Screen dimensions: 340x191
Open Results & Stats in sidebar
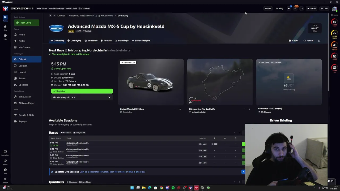(27, 115)
